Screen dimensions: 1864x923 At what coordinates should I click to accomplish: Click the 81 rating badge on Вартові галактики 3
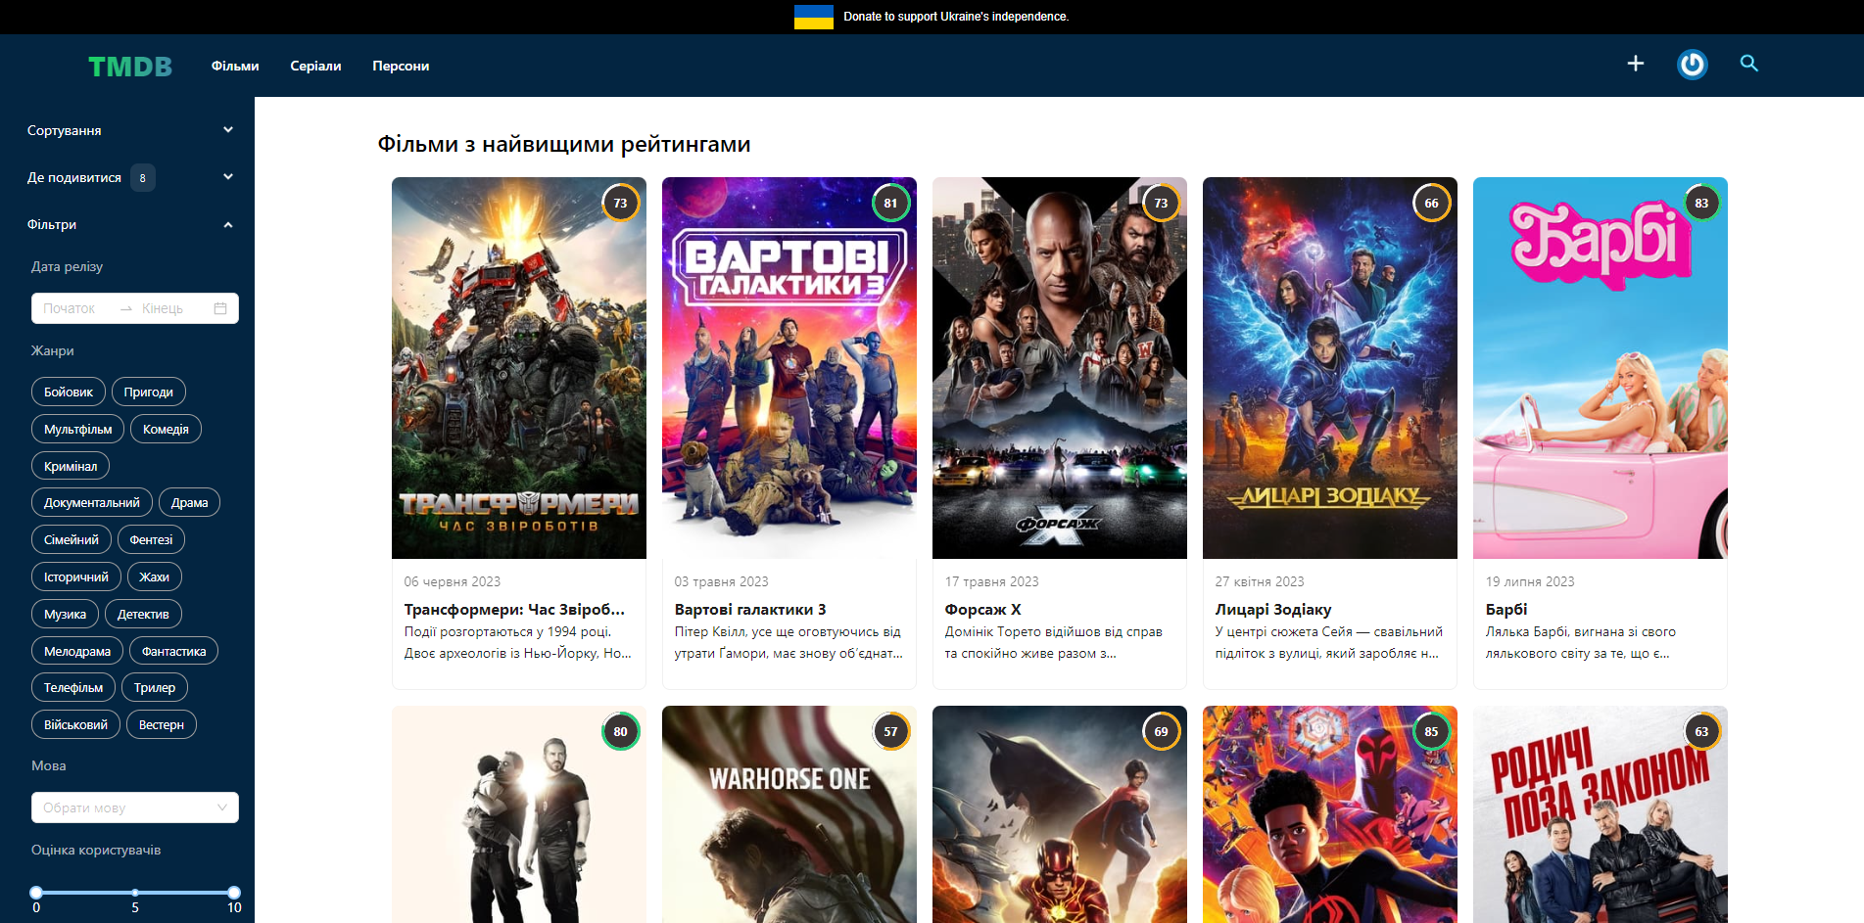890,204
